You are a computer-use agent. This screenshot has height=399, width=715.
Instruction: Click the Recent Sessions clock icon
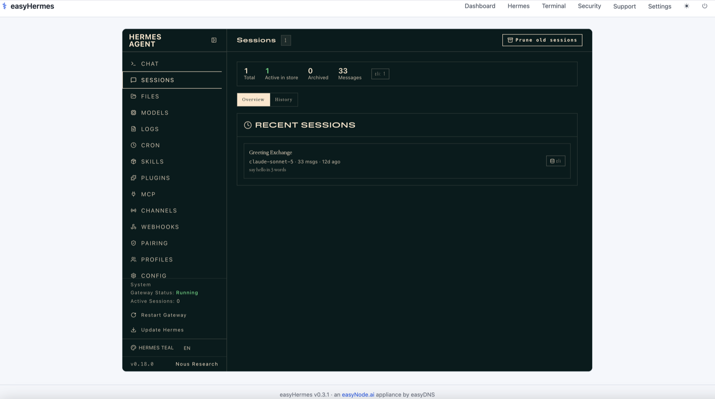248,125
